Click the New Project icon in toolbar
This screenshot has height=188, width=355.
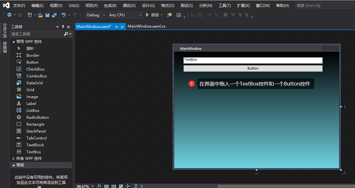[30, 15]
